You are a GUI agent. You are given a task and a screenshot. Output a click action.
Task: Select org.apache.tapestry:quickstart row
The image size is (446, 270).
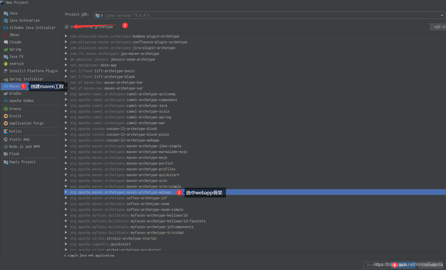[255, 244]
